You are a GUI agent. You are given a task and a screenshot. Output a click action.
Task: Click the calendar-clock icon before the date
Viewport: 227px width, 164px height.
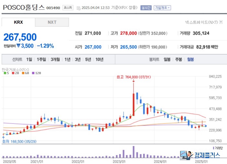(78, 8)
